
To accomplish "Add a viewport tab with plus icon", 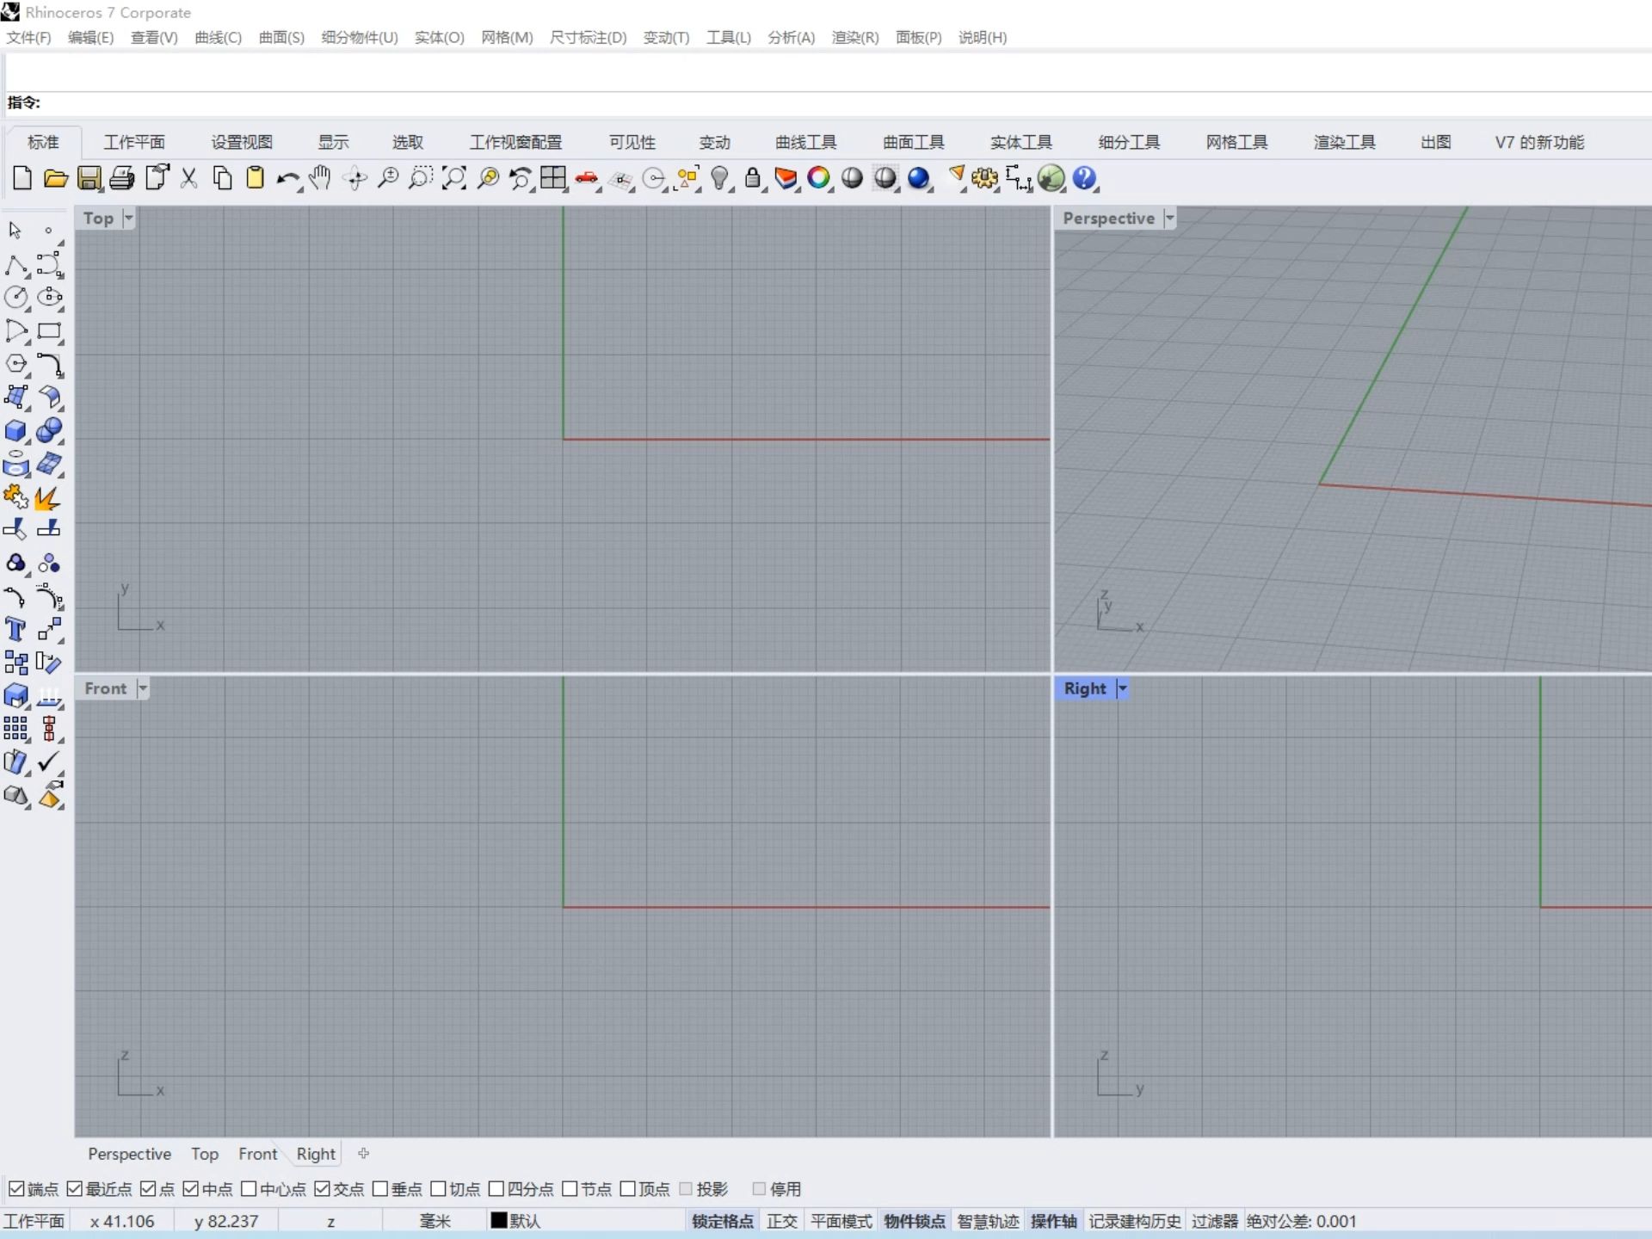I will (x=363, y=1153).
